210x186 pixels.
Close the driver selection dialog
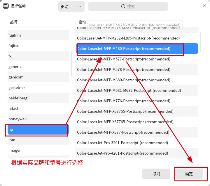coord(204,6)
